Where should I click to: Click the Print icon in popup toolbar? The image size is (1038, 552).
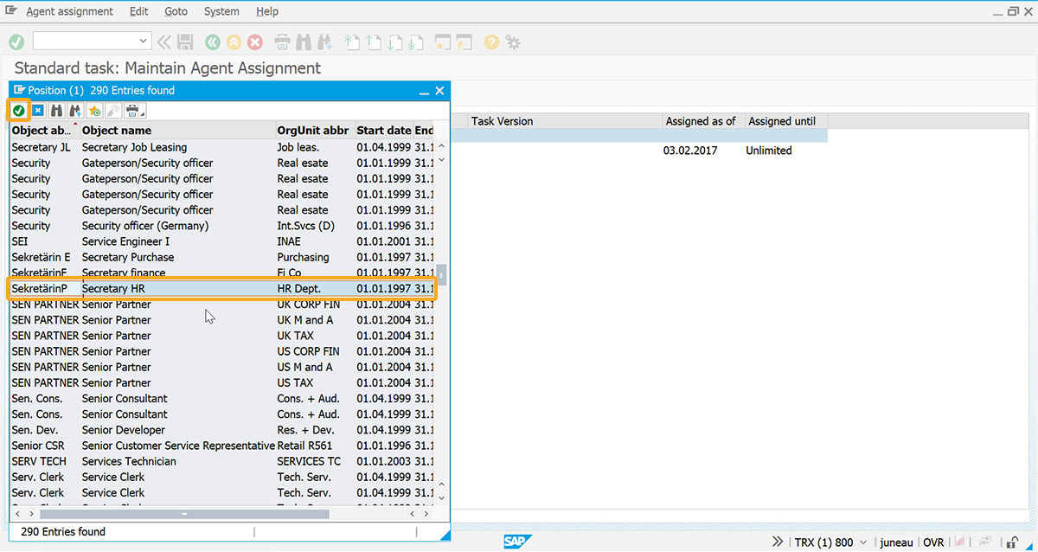133,111
